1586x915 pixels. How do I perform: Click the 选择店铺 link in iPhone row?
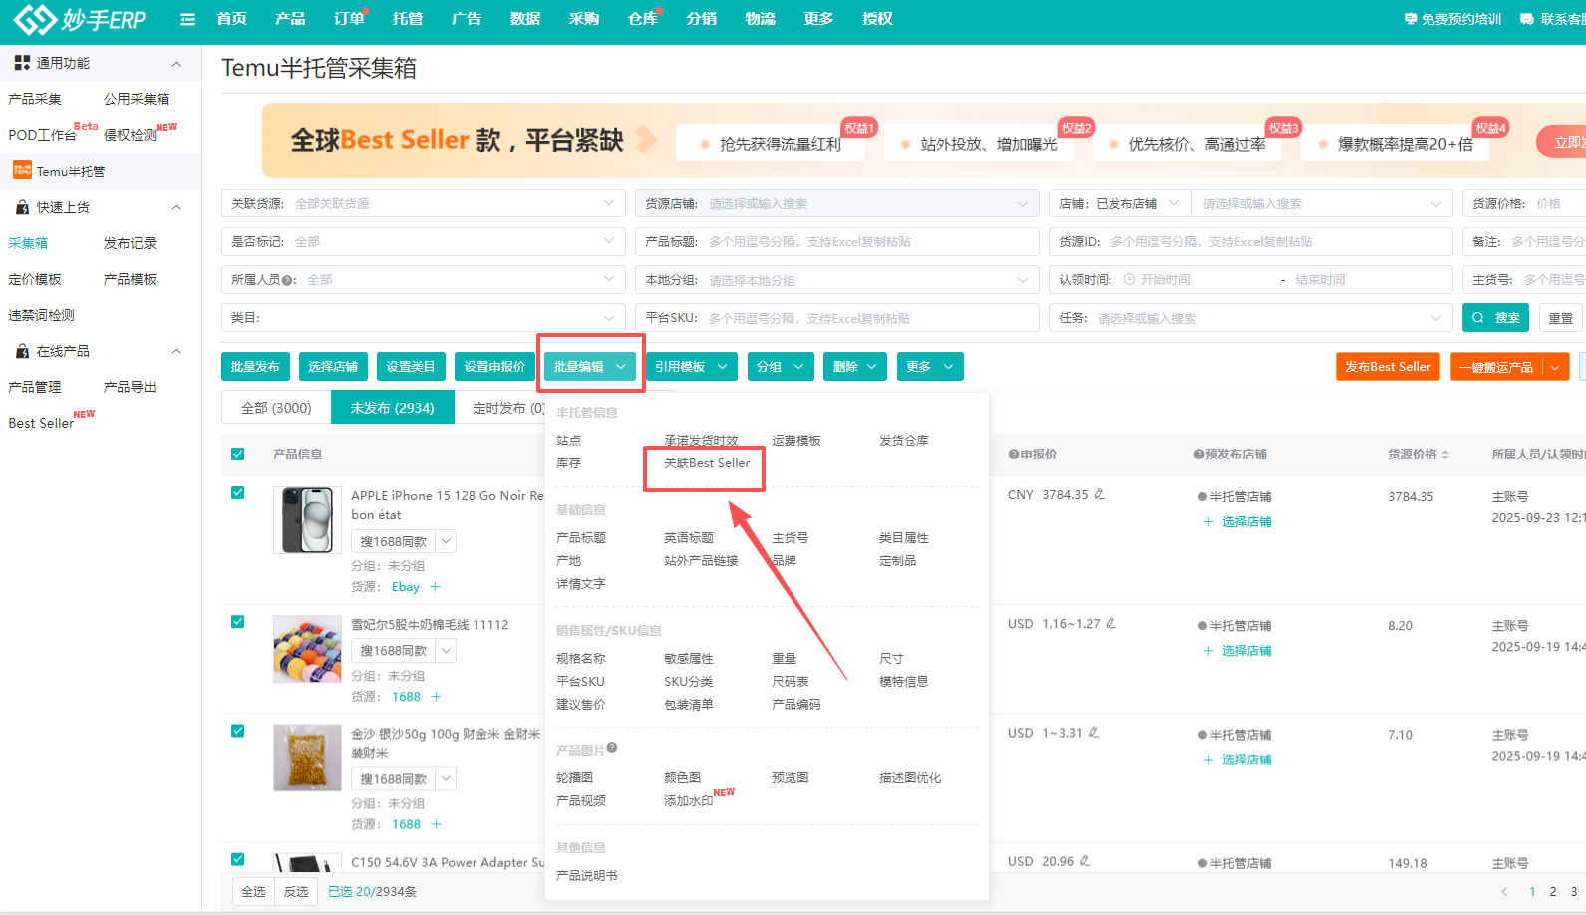point(1246,522)
